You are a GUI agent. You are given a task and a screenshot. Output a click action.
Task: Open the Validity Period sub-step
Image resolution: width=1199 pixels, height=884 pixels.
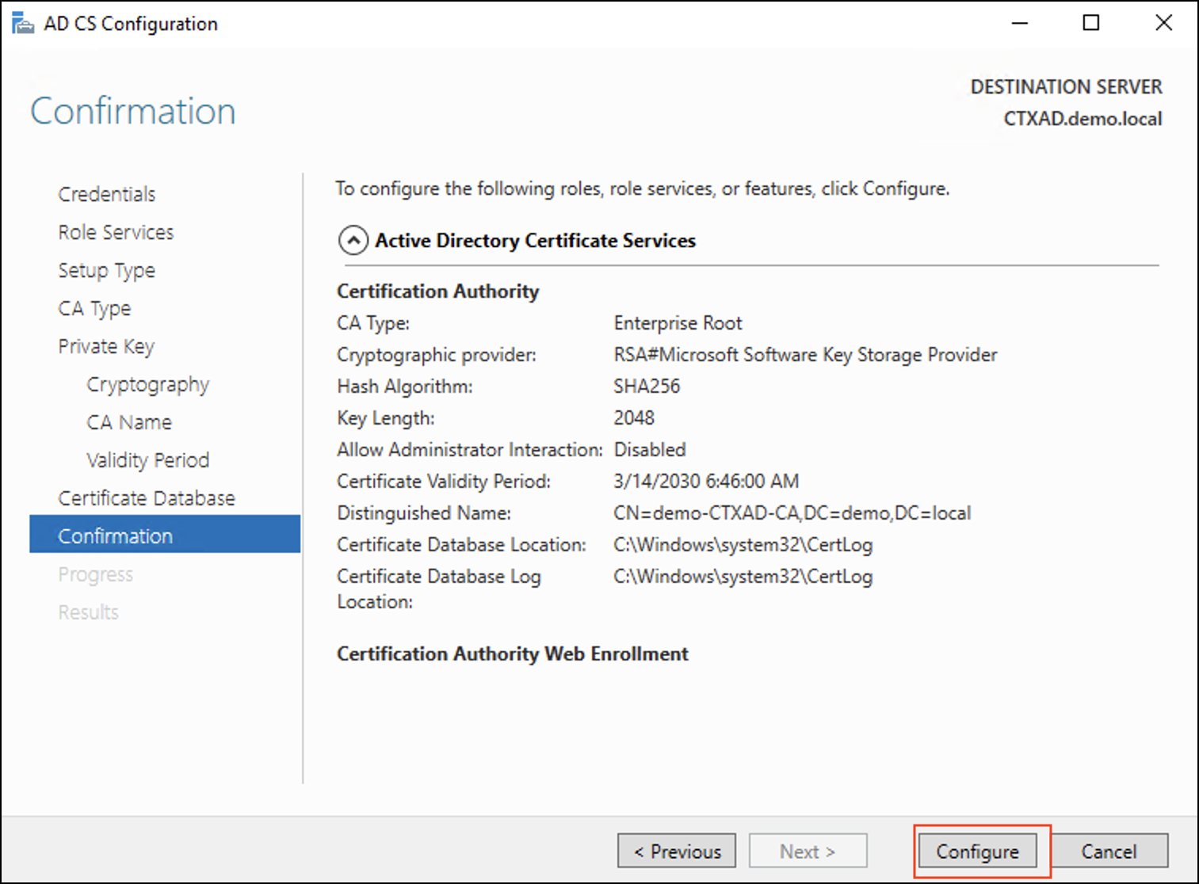147,460
